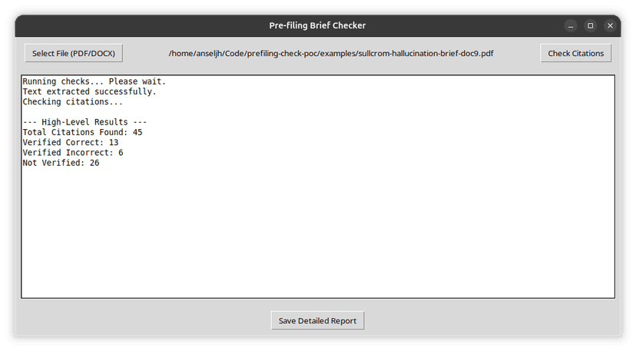This screenshot has height=351, width=636.
Task: Click the Select File (PDF/DOCX) button
Action: click(x=74, y=53)
